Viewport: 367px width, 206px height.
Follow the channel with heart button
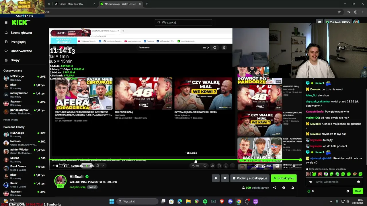tap(225, 178)
